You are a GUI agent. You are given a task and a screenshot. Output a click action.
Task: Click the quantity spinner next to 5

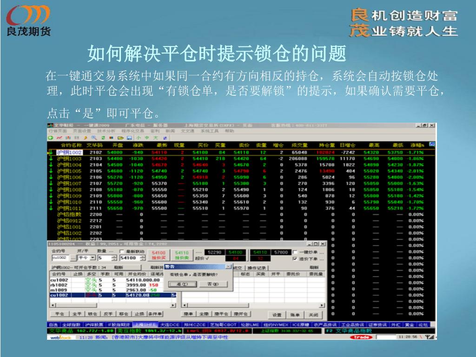114,258
